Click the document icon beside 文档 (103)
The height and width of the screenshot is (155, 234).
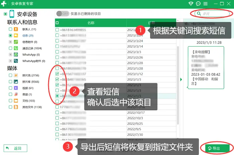pos(16,101)
